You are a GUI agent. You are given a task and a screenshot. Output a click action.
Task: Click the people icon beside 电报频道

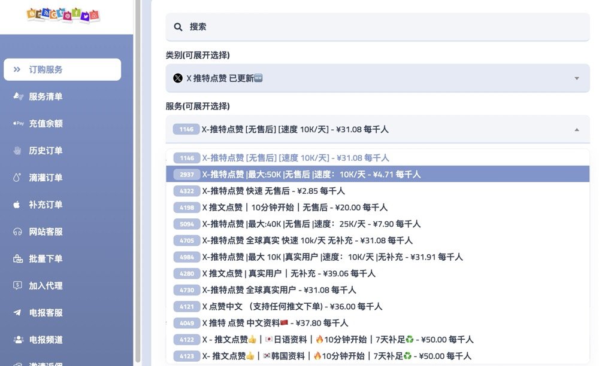point(18,340)
